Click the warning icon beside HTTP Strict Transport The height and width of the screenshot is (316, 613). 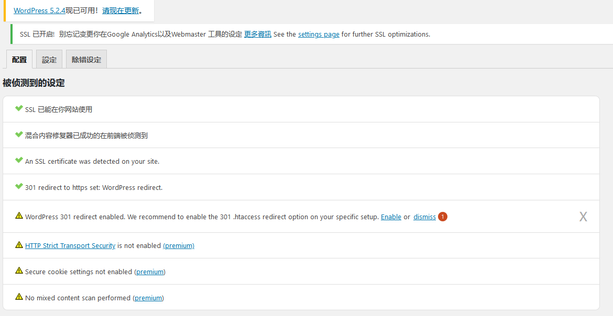tap(19, 244)
